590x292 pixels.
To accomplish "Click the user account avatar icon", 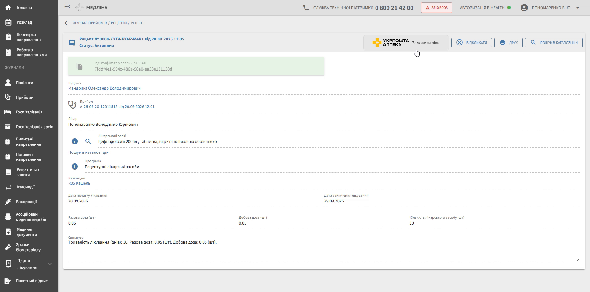I will 524,8.
